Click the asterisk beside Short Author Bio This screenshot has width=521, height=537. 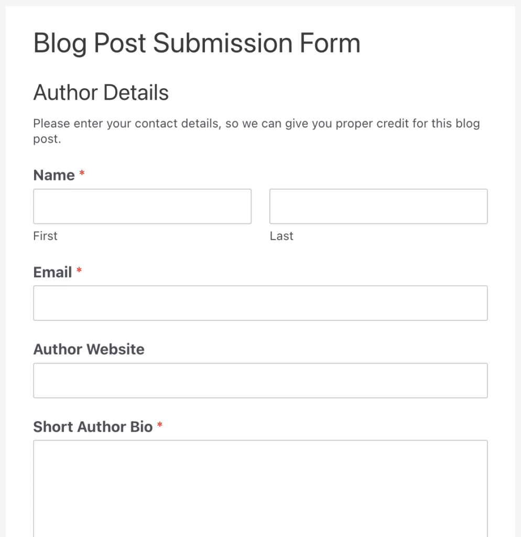(x=159, y=426)
